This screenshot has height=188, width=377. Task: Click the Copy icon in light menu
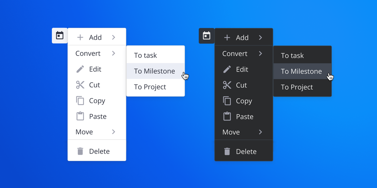click(x=80, y=101)
